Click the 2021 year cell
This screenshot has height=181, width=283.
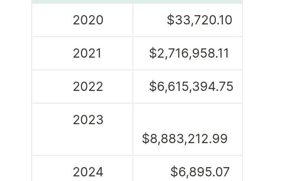point(87,53)
